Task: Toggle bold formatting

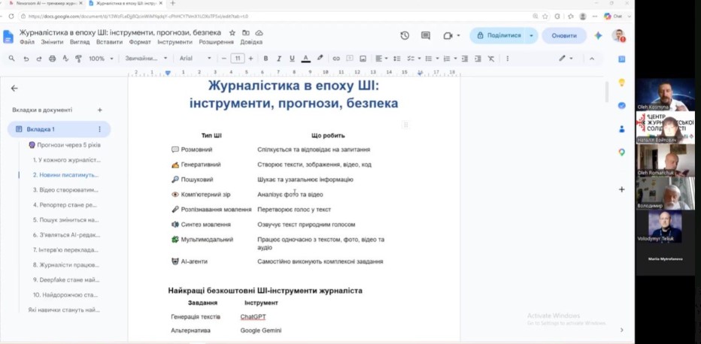Action: pos(266,59)
